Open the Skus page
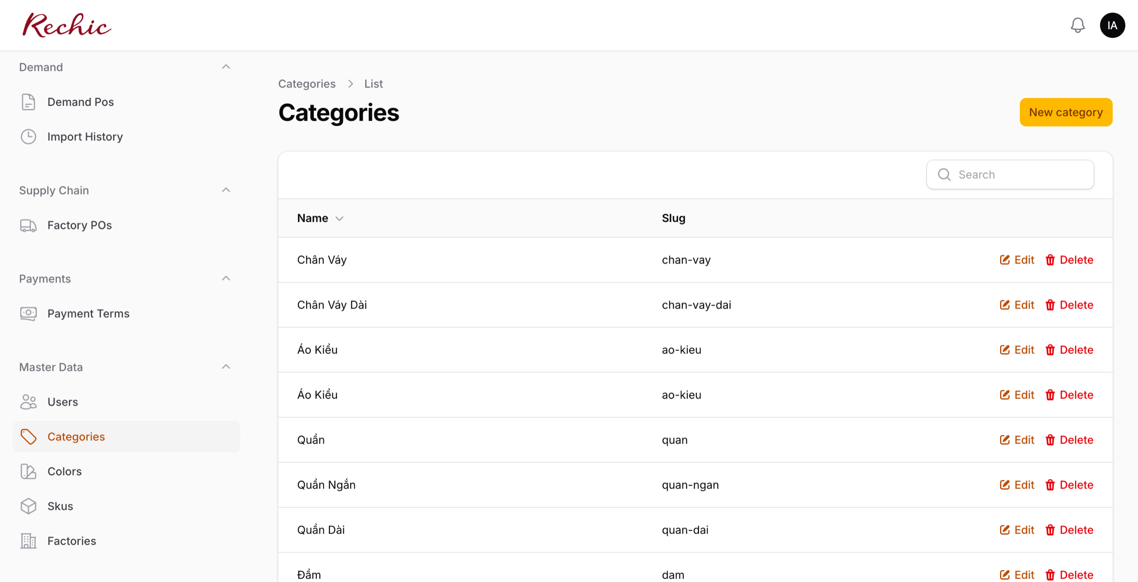 tap(127, 506)
